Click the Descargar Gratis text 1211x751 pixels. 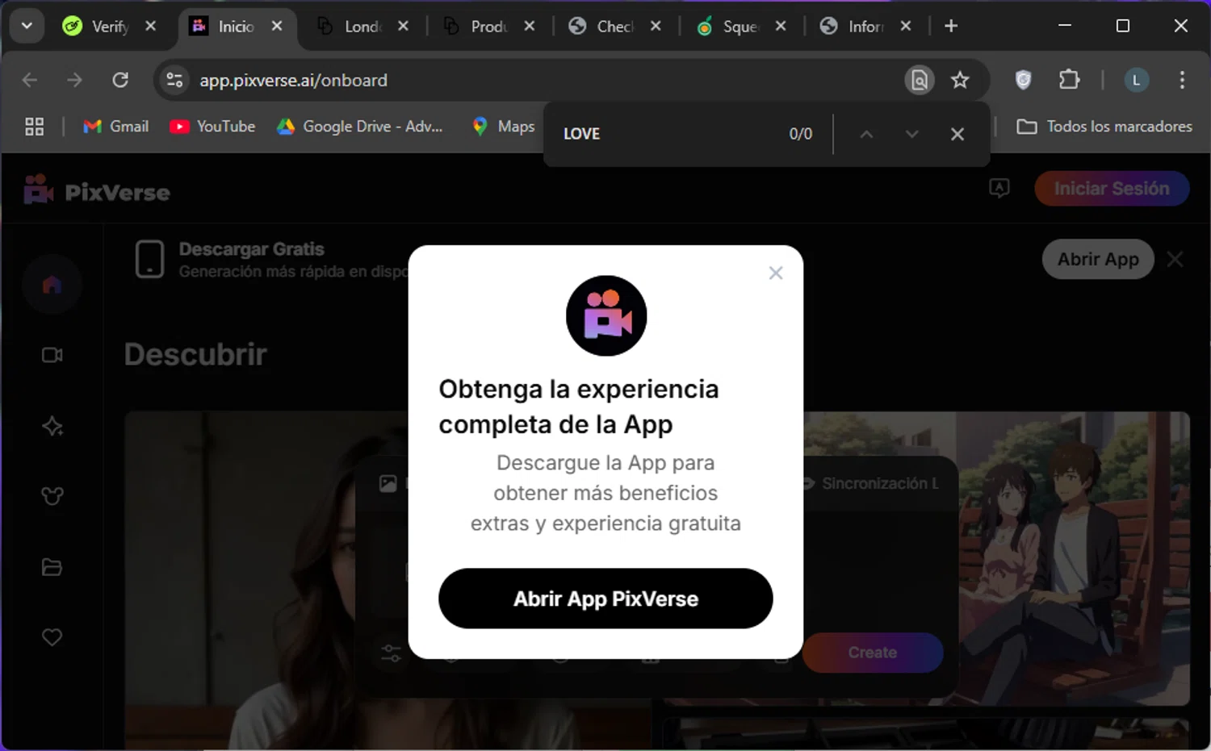click(x=252, y=249)
